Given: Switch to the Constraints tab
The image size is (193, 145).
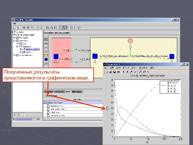Looking at the screenshot, I should click(59, 92).
